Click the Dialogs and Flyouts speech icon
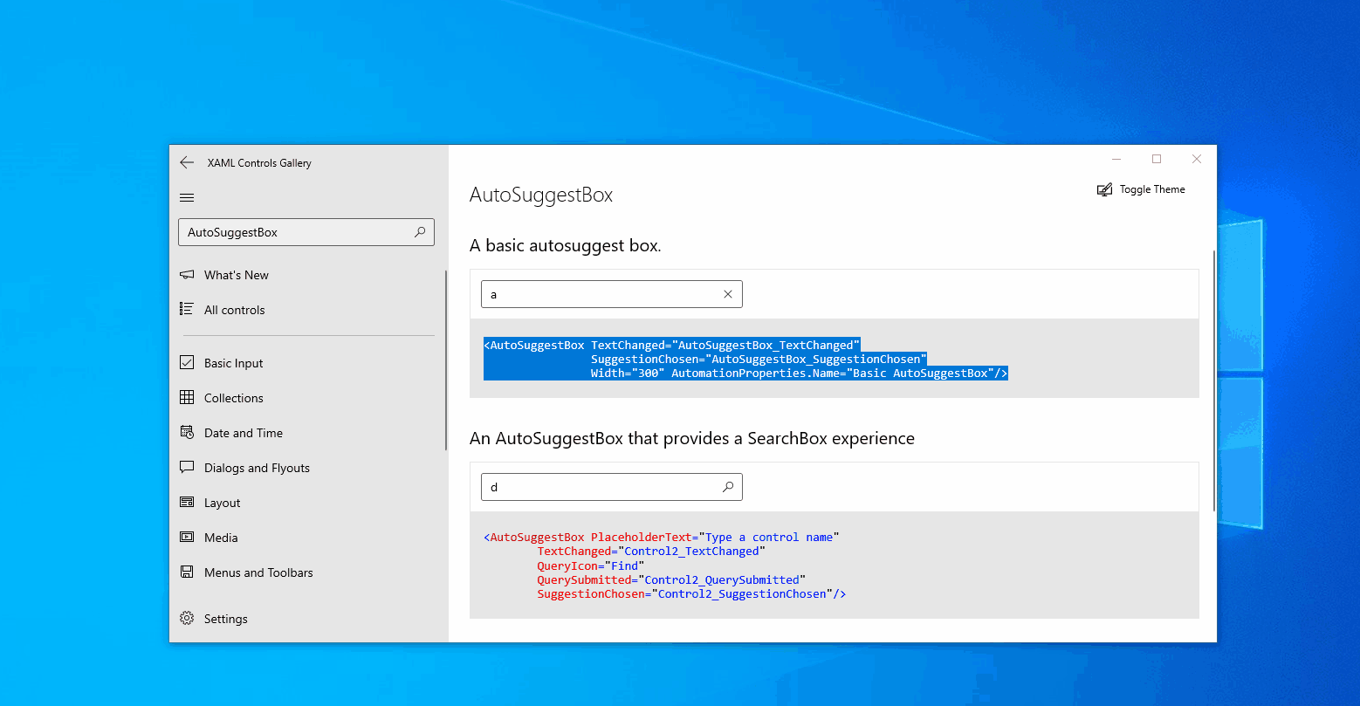Image resolution: width=1360 pixels, height=706 pixels. point(187,467)
